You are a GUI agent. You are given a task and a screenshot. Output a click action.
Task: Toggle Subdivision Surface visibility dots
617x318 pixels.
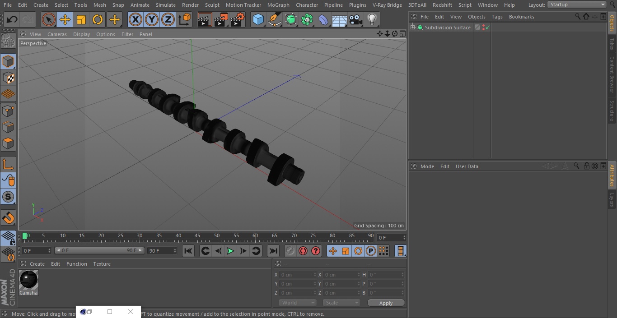(x=483, y=28)
